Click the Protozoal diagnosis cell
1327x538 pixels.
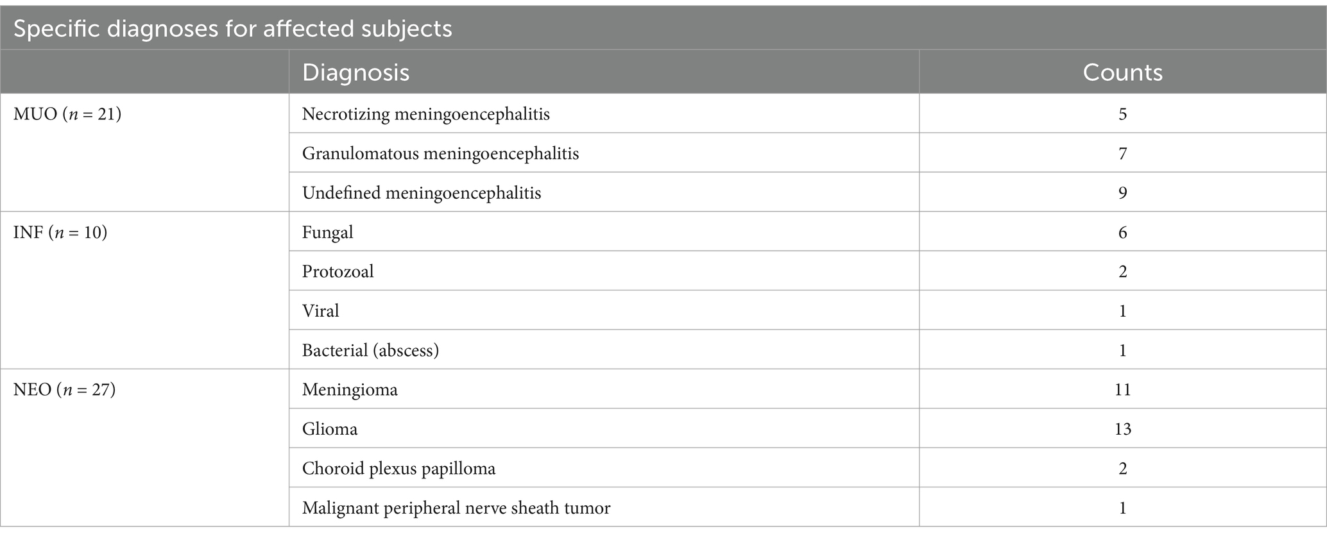click(338, 271)
